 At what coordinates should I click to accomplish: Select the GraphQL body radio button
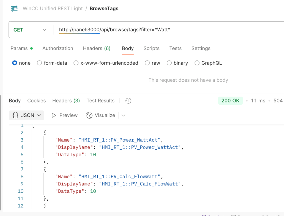point(197,63)
